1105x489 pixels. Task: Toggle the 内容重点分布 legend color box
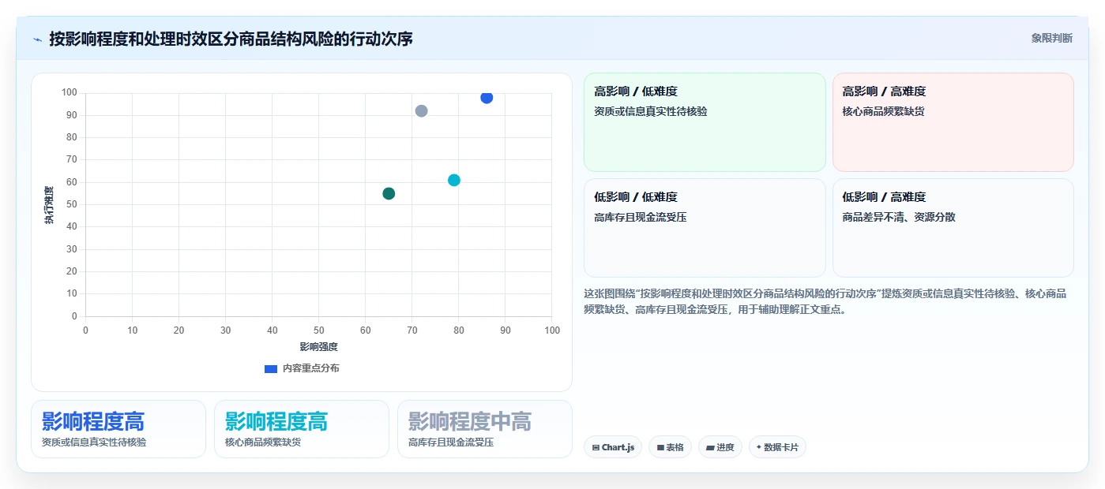click(x=271, y=368)
